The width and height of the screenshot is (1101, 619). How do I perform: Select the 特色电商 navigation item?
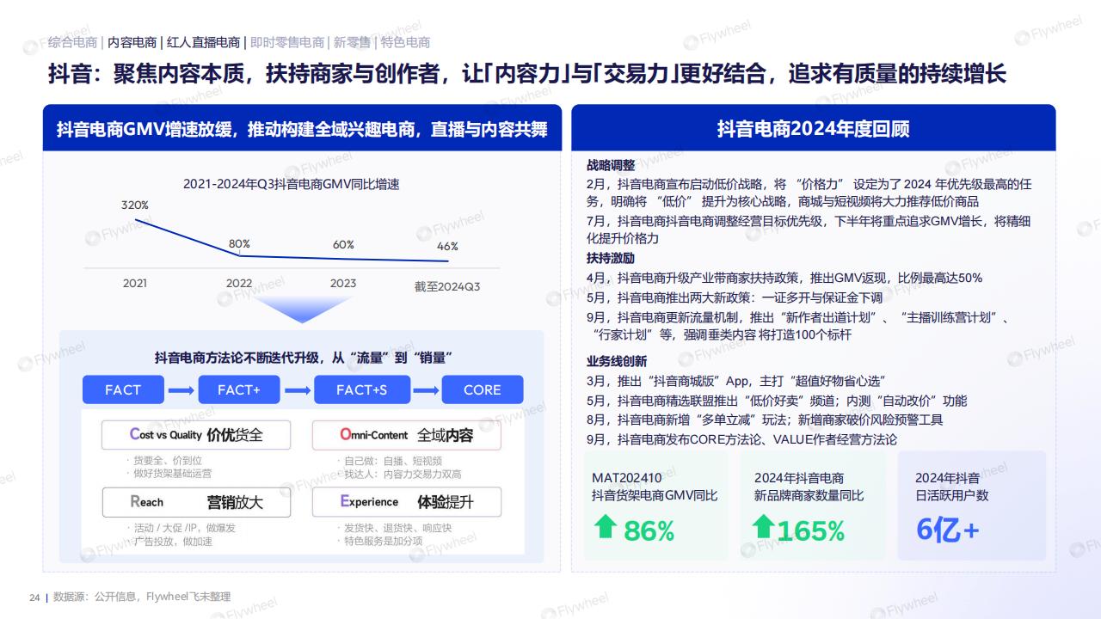(406, 42)
